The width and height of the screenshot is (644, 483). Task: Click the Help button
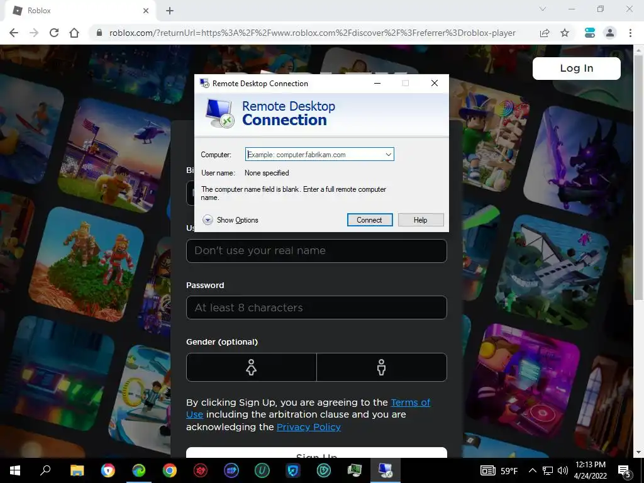[x=421, y=219]
